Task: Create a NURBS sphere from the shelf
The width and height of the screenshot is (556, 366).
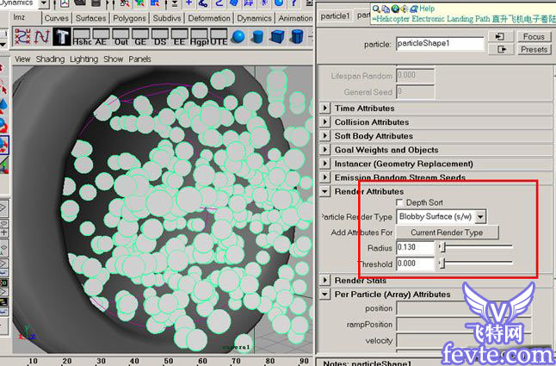Action: [x=238, y=37]
